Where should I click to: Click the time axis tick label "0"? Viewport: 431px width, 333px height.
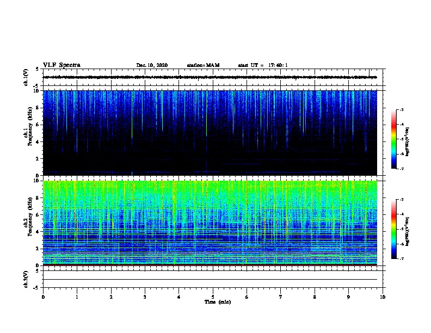(x=43, y=297)
